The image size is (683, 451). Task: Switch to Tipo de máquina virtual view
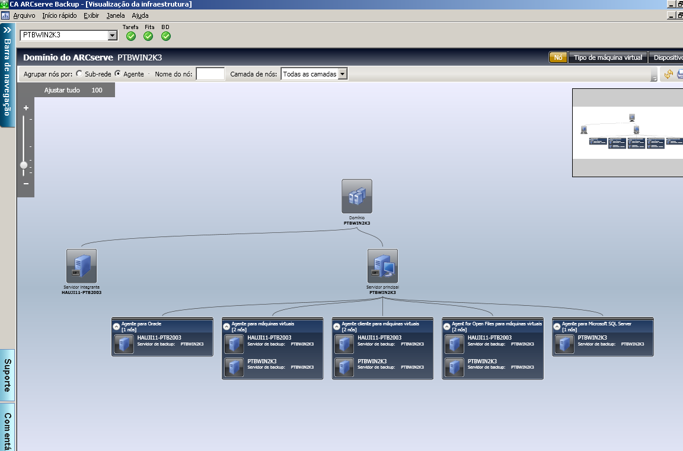[x=608, y=57]
